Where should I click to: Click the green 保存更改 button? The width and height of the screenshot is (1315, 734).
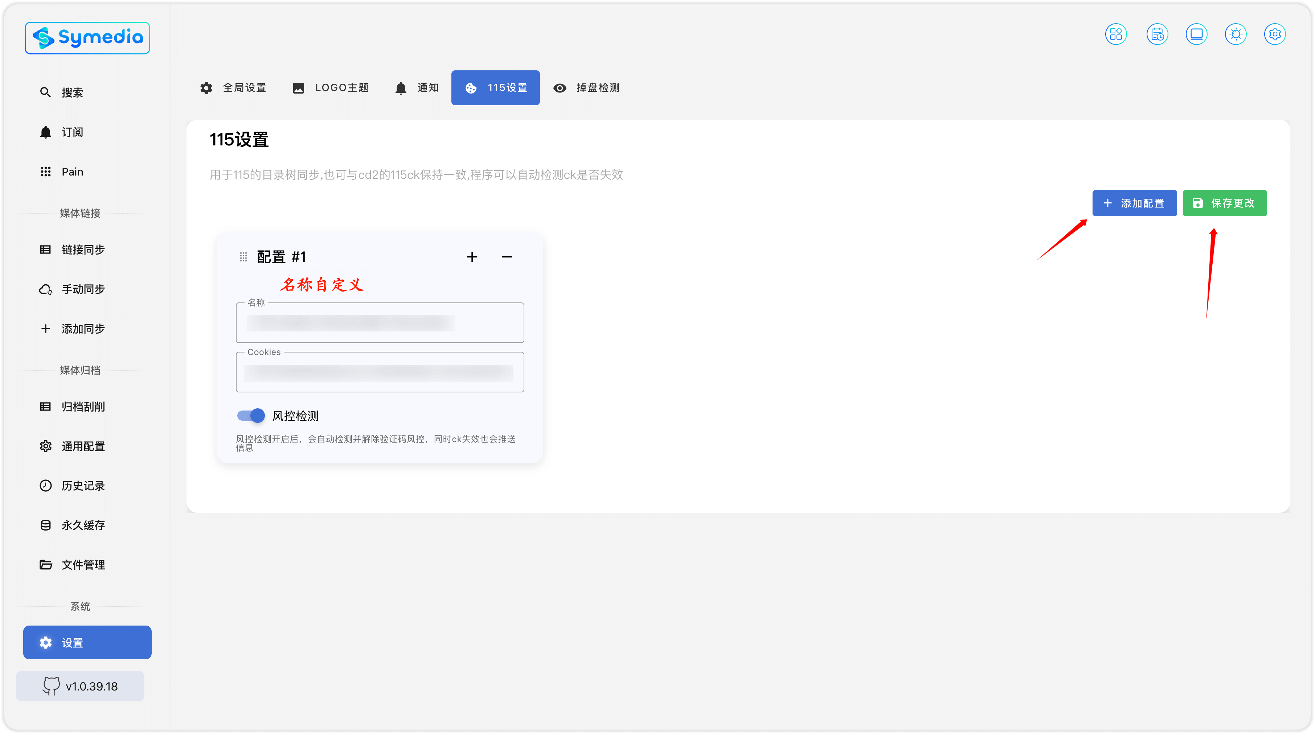click(1224, 203)
